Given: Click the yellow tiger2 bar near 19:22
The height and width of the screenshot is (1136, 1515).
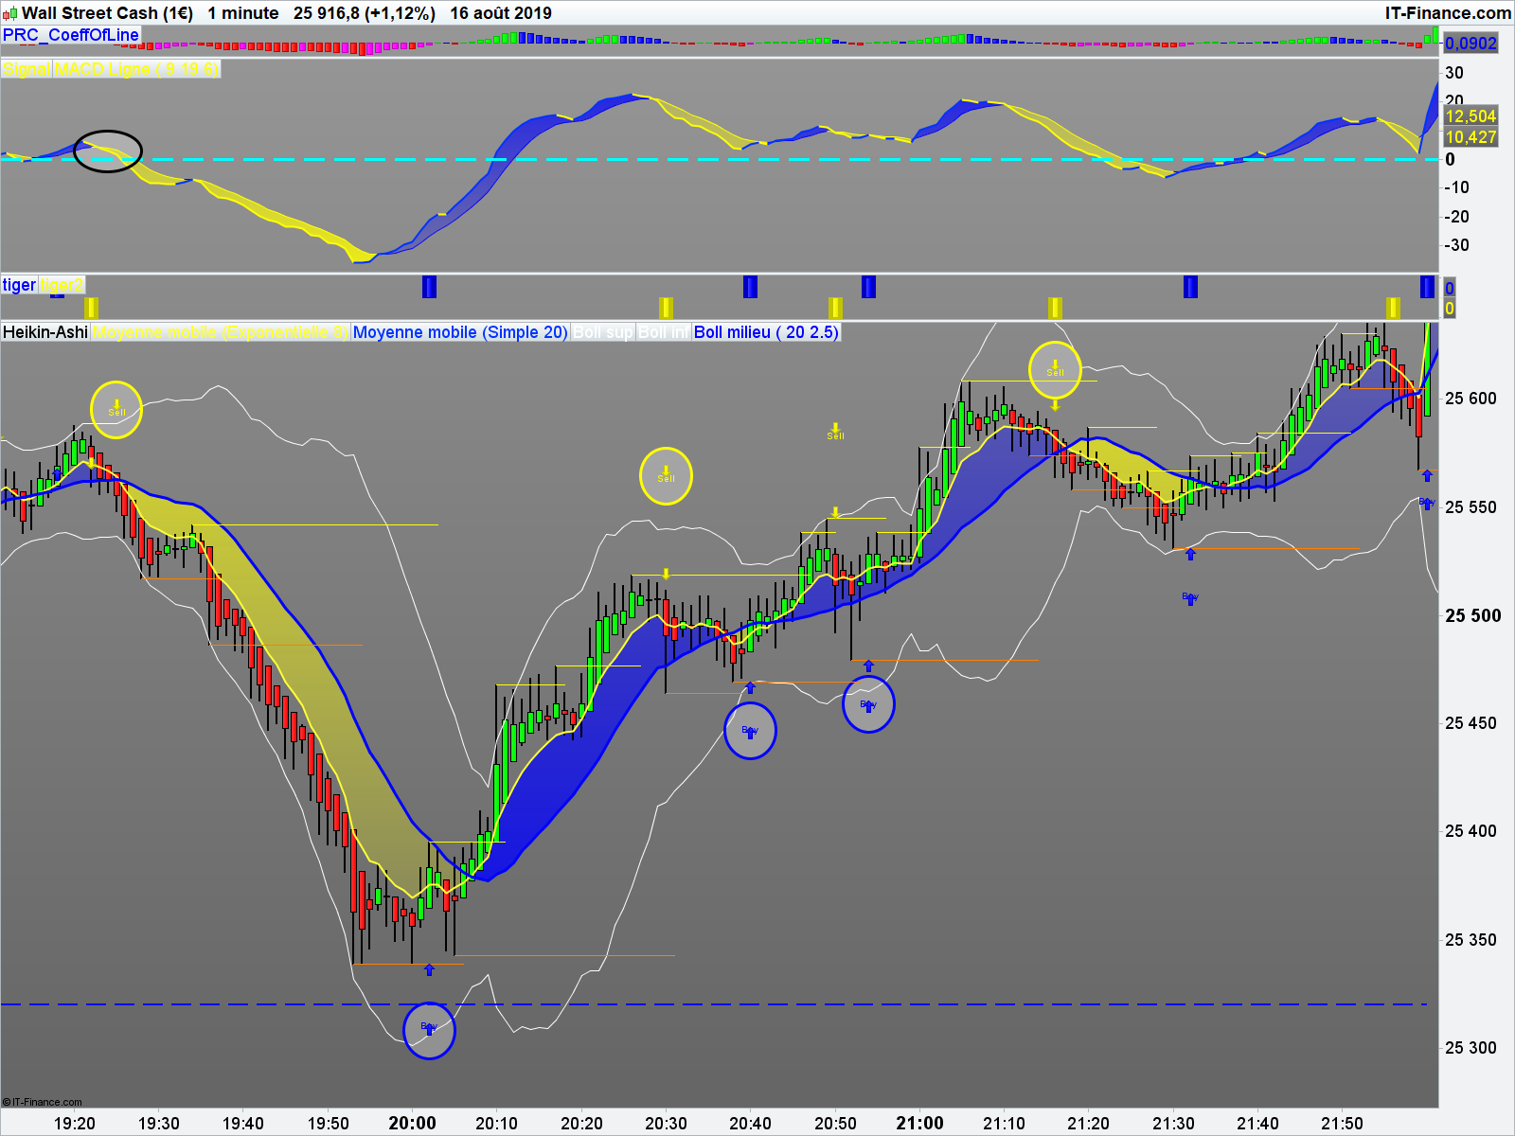Looking at the screenshot, I should [91, 308].
